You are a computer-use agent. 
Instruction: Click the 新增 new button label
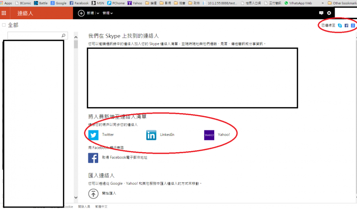pos(90,13)
